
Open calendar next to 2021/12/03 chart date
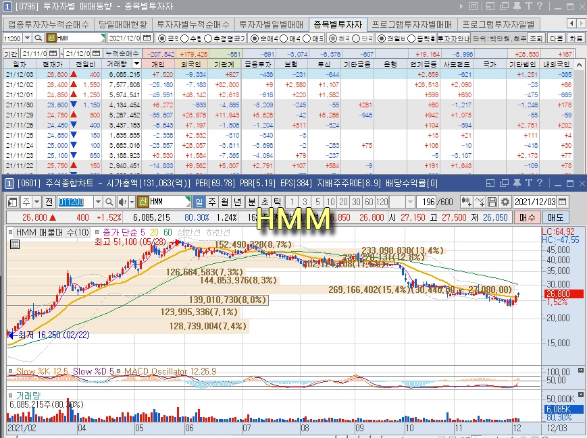pyautogui.click(x=562, y=202)
